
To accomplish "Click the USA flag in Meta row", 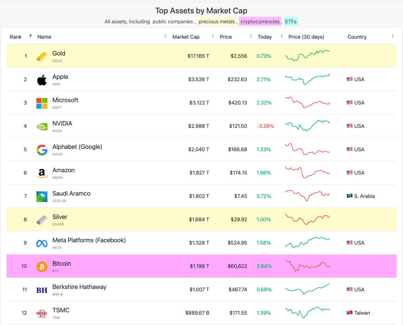I will click(349, 242).
